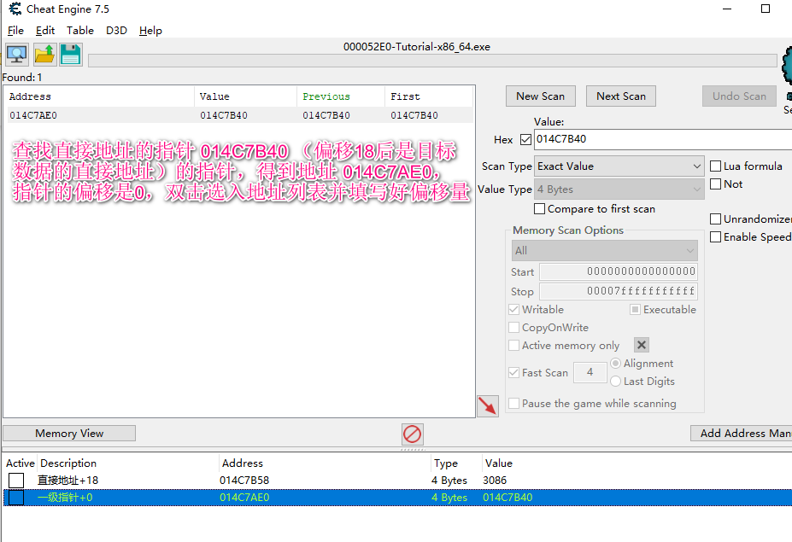Click the Undo Scan button
792x542 pixels.
739,96
